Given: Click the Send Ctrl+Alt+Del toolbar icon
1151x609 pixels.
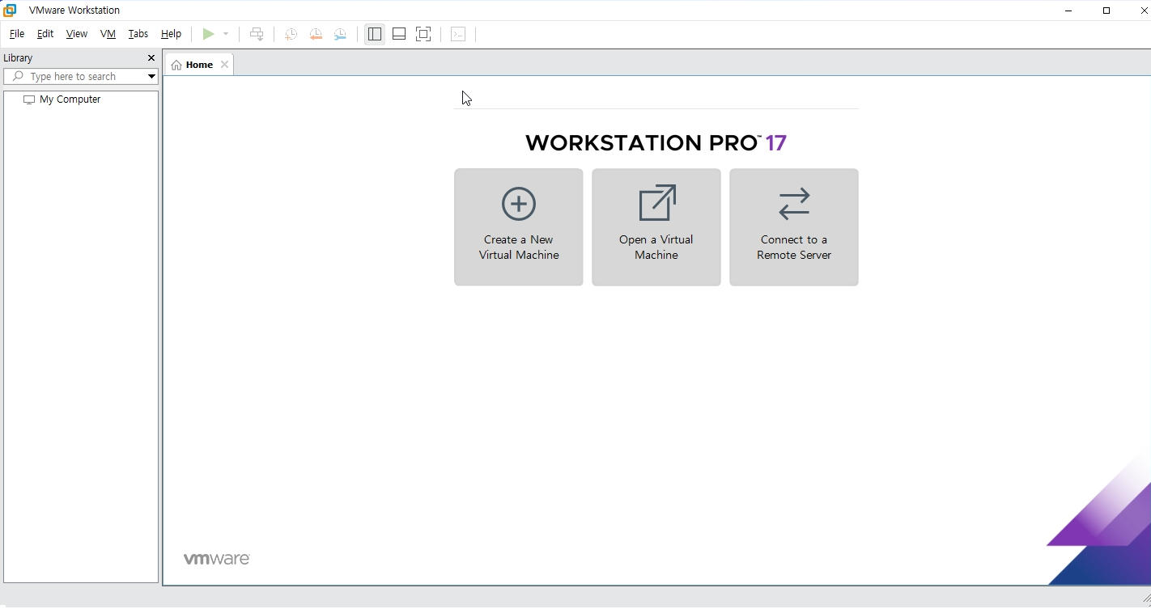Looking at the screenshot, I should [257, 34].
